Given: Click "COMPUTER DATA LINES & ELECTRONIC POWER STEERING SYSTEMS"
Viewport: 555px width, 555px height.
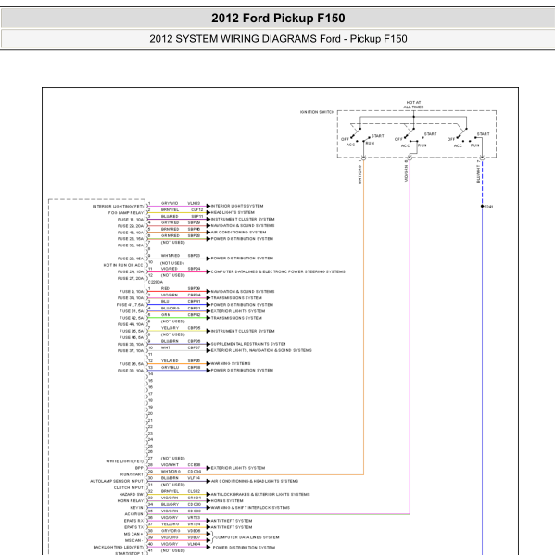Looking at the screenshot, I should click(278, 271).
